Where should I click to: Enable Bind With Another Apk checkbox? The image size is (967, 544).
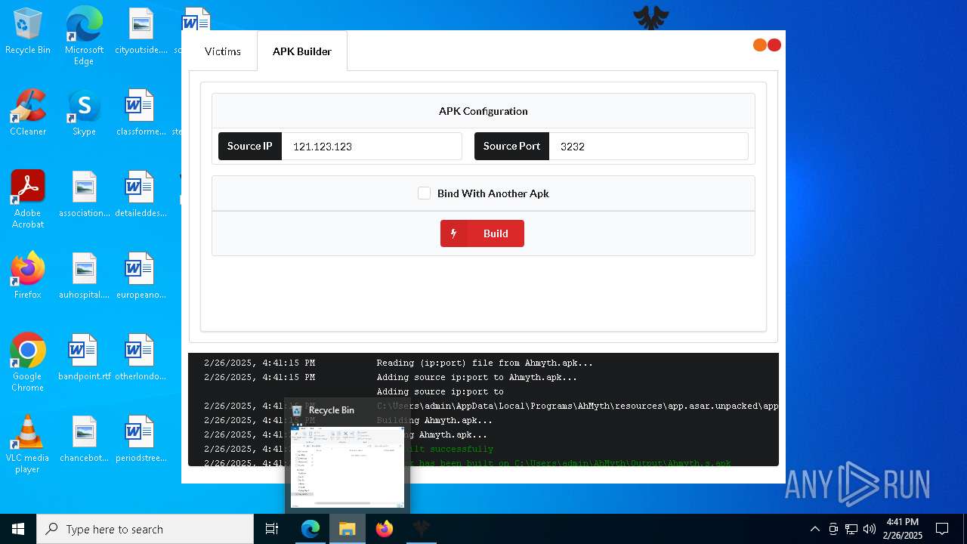coord(424,193)
